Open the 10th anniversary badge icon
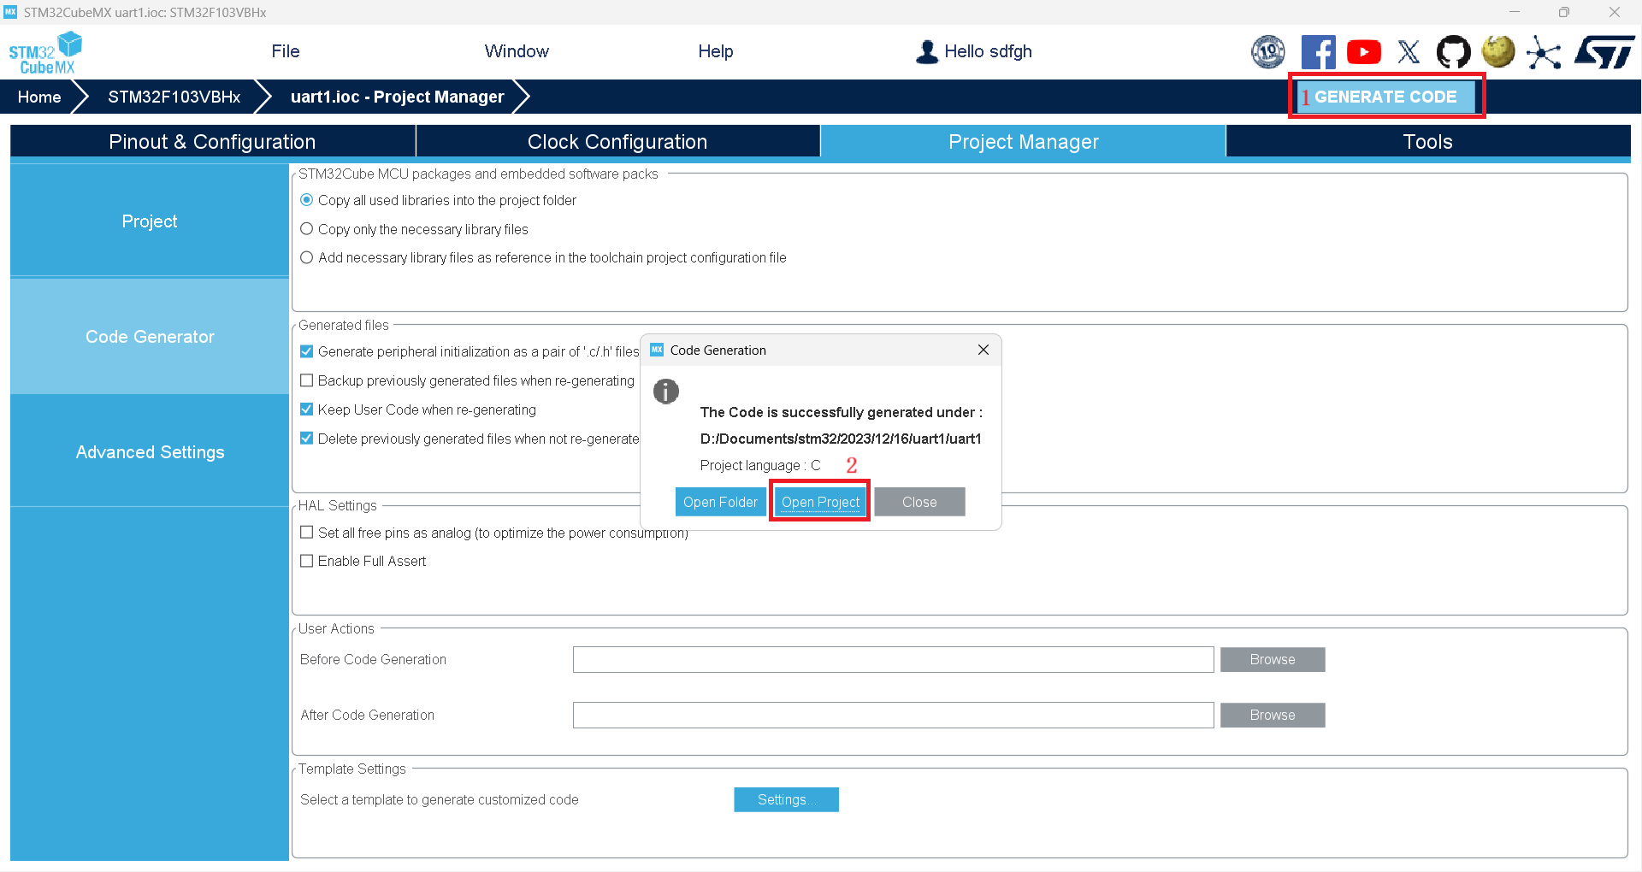The image size is (1642, 872). tap(1267, 52)
